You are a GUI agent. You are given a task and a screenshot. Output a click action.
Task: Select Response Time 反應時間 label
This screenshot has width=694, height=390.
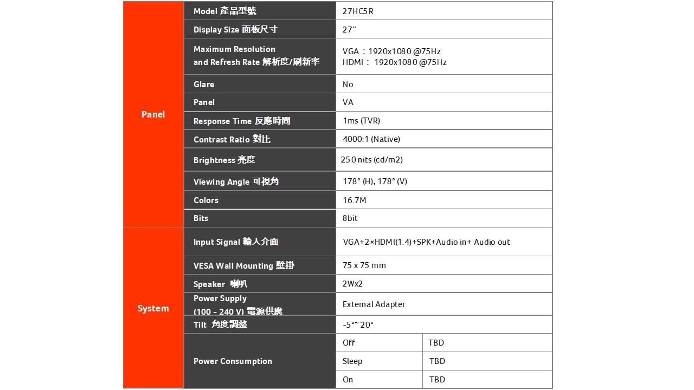(x=242, y=121)
